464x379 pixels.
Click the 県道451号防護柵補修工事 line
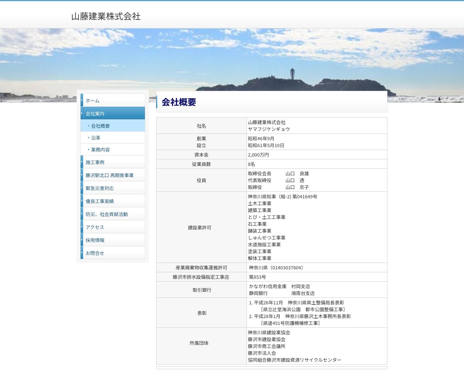pyautogui.click(x=290, y=323)
